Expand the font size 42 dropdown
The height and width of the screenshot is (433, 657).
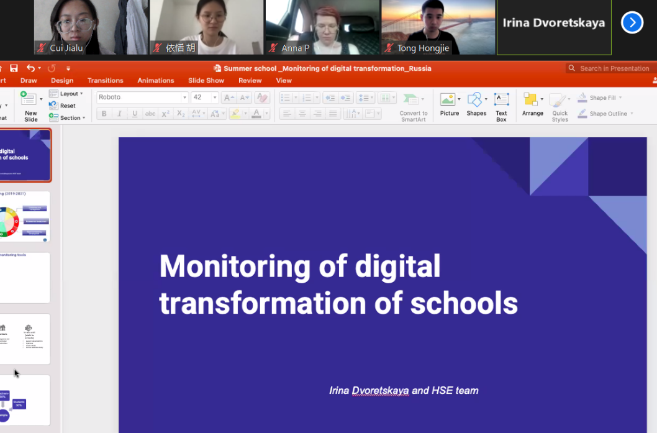pos(215,98)
